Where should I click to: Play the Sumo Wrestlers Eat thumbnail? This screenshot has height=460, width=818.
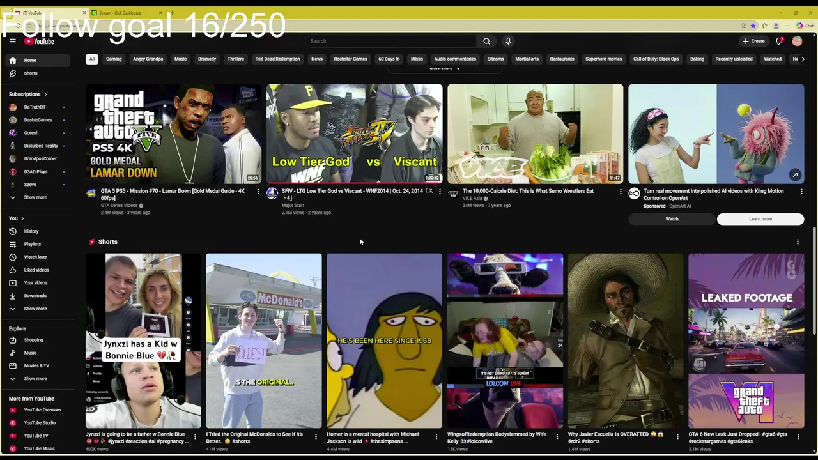tap(535, 134)
